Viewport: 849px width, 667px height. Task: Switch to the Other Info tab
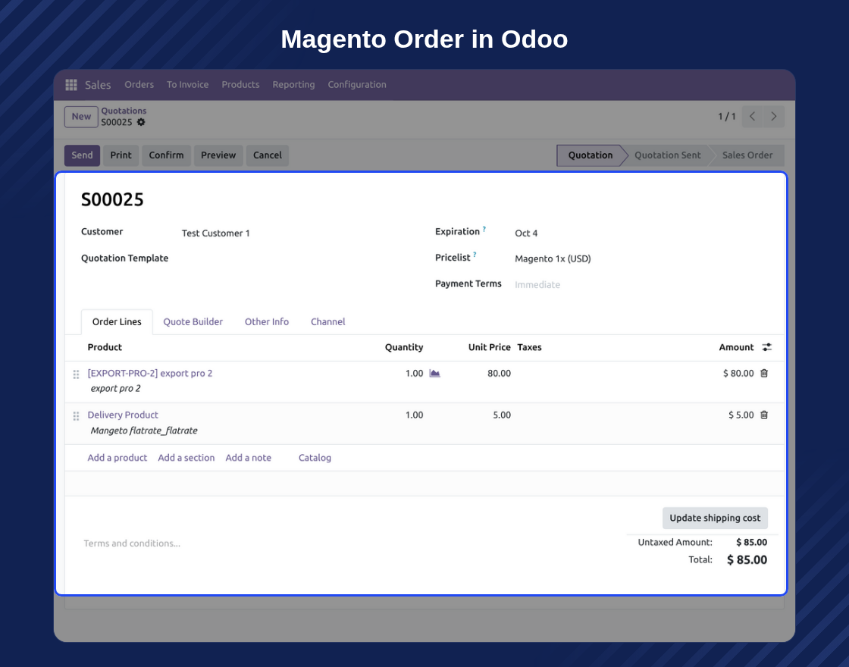coord(266,321)
